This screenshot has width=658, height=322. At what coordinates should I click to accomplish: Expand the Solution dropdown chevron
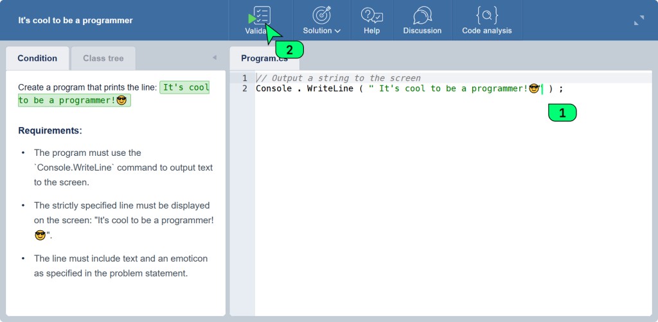click(x=338, y=31)
